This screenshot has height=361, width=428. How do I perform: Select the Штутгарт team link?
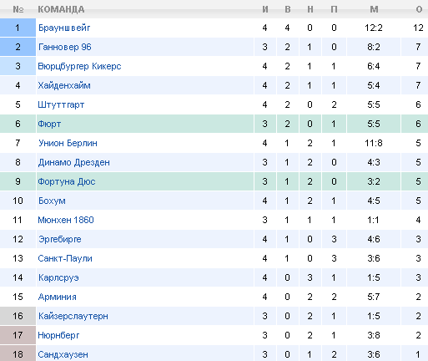pyautogui.click(x=61, y=104)
